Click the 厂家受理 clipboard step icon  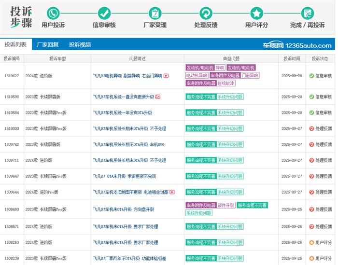[x=155, y=13]
